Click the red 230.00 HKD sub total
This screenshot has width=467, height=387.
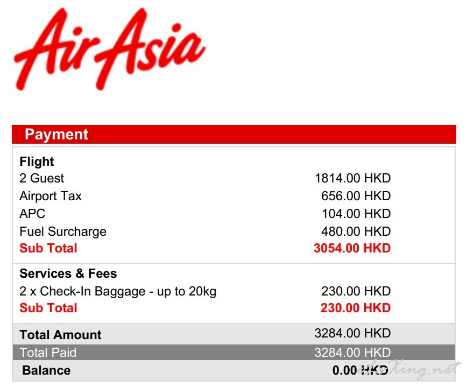click(356, 308)
